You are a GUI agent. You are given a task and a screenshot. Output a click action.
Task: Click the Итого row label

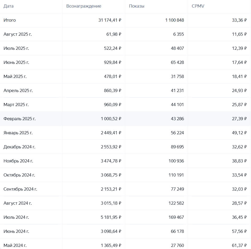10,20
